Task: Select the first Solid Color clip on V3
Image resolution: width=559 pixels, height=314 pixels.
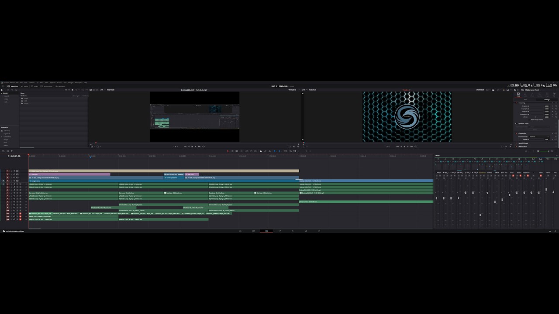Action: click(69, 174)
